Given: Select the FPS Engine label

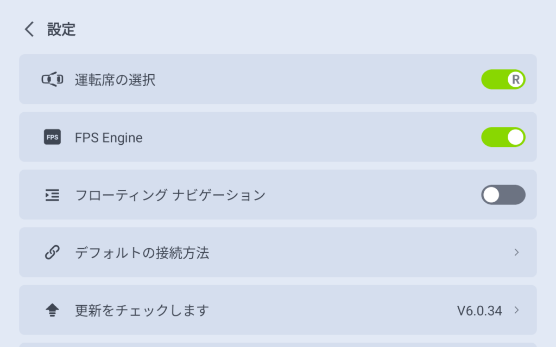Looking at the screenshot, I should (x=109, y=138).
